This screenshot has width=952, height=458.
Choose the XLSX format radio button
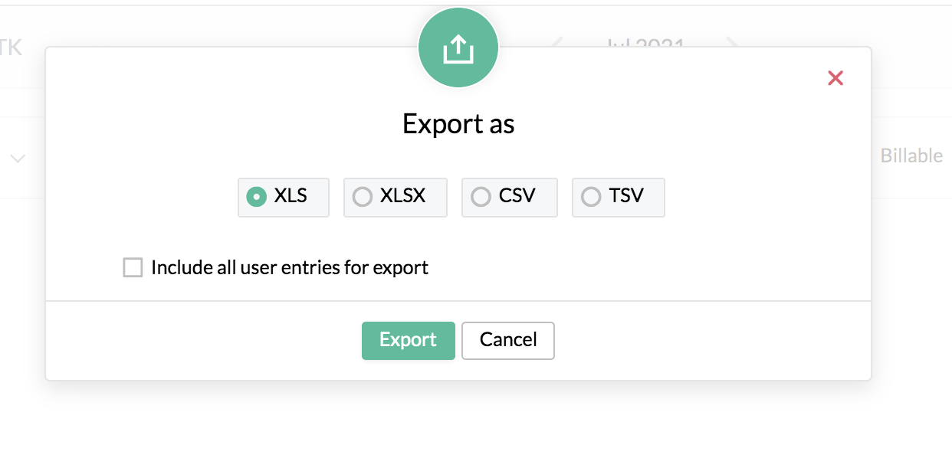pyautogui.click(x=362, y=197)
